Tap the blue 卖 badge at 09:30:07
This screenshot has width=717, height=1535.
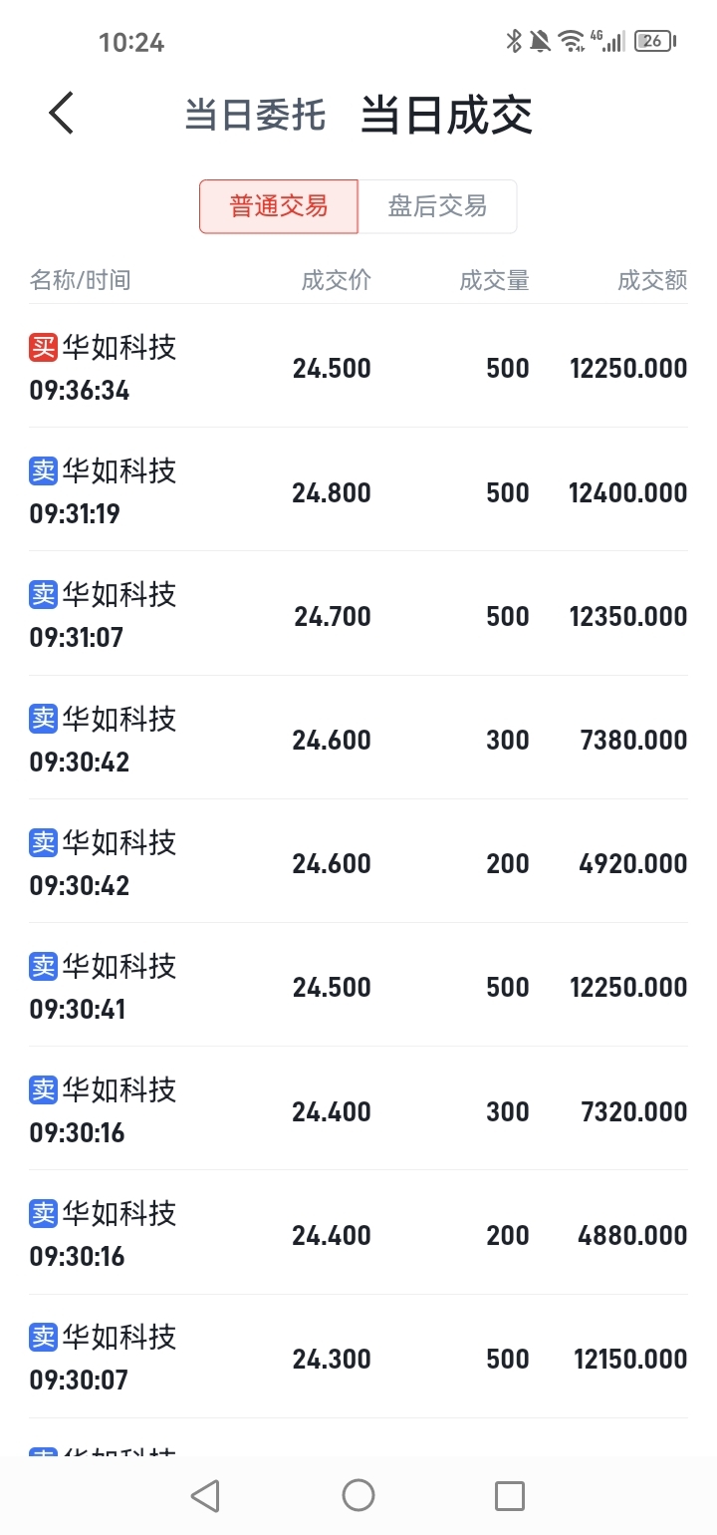(44, 1337)
